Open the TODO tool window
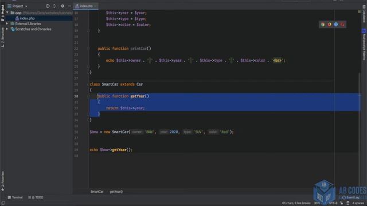The width and height of the screenshot is (367, 206). tap(36, 197)
